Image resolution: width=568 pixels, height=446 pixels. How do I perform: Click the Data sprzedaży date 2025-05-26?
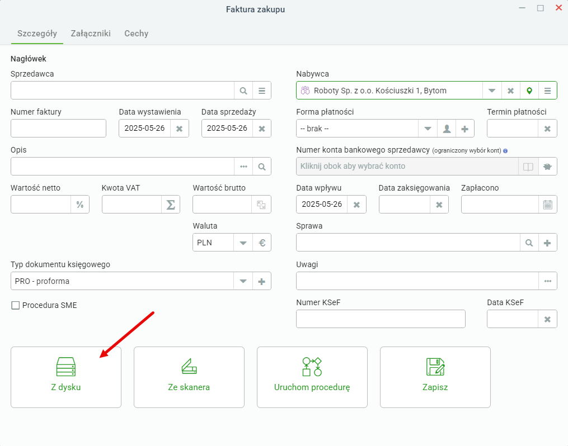coord(227,129)
